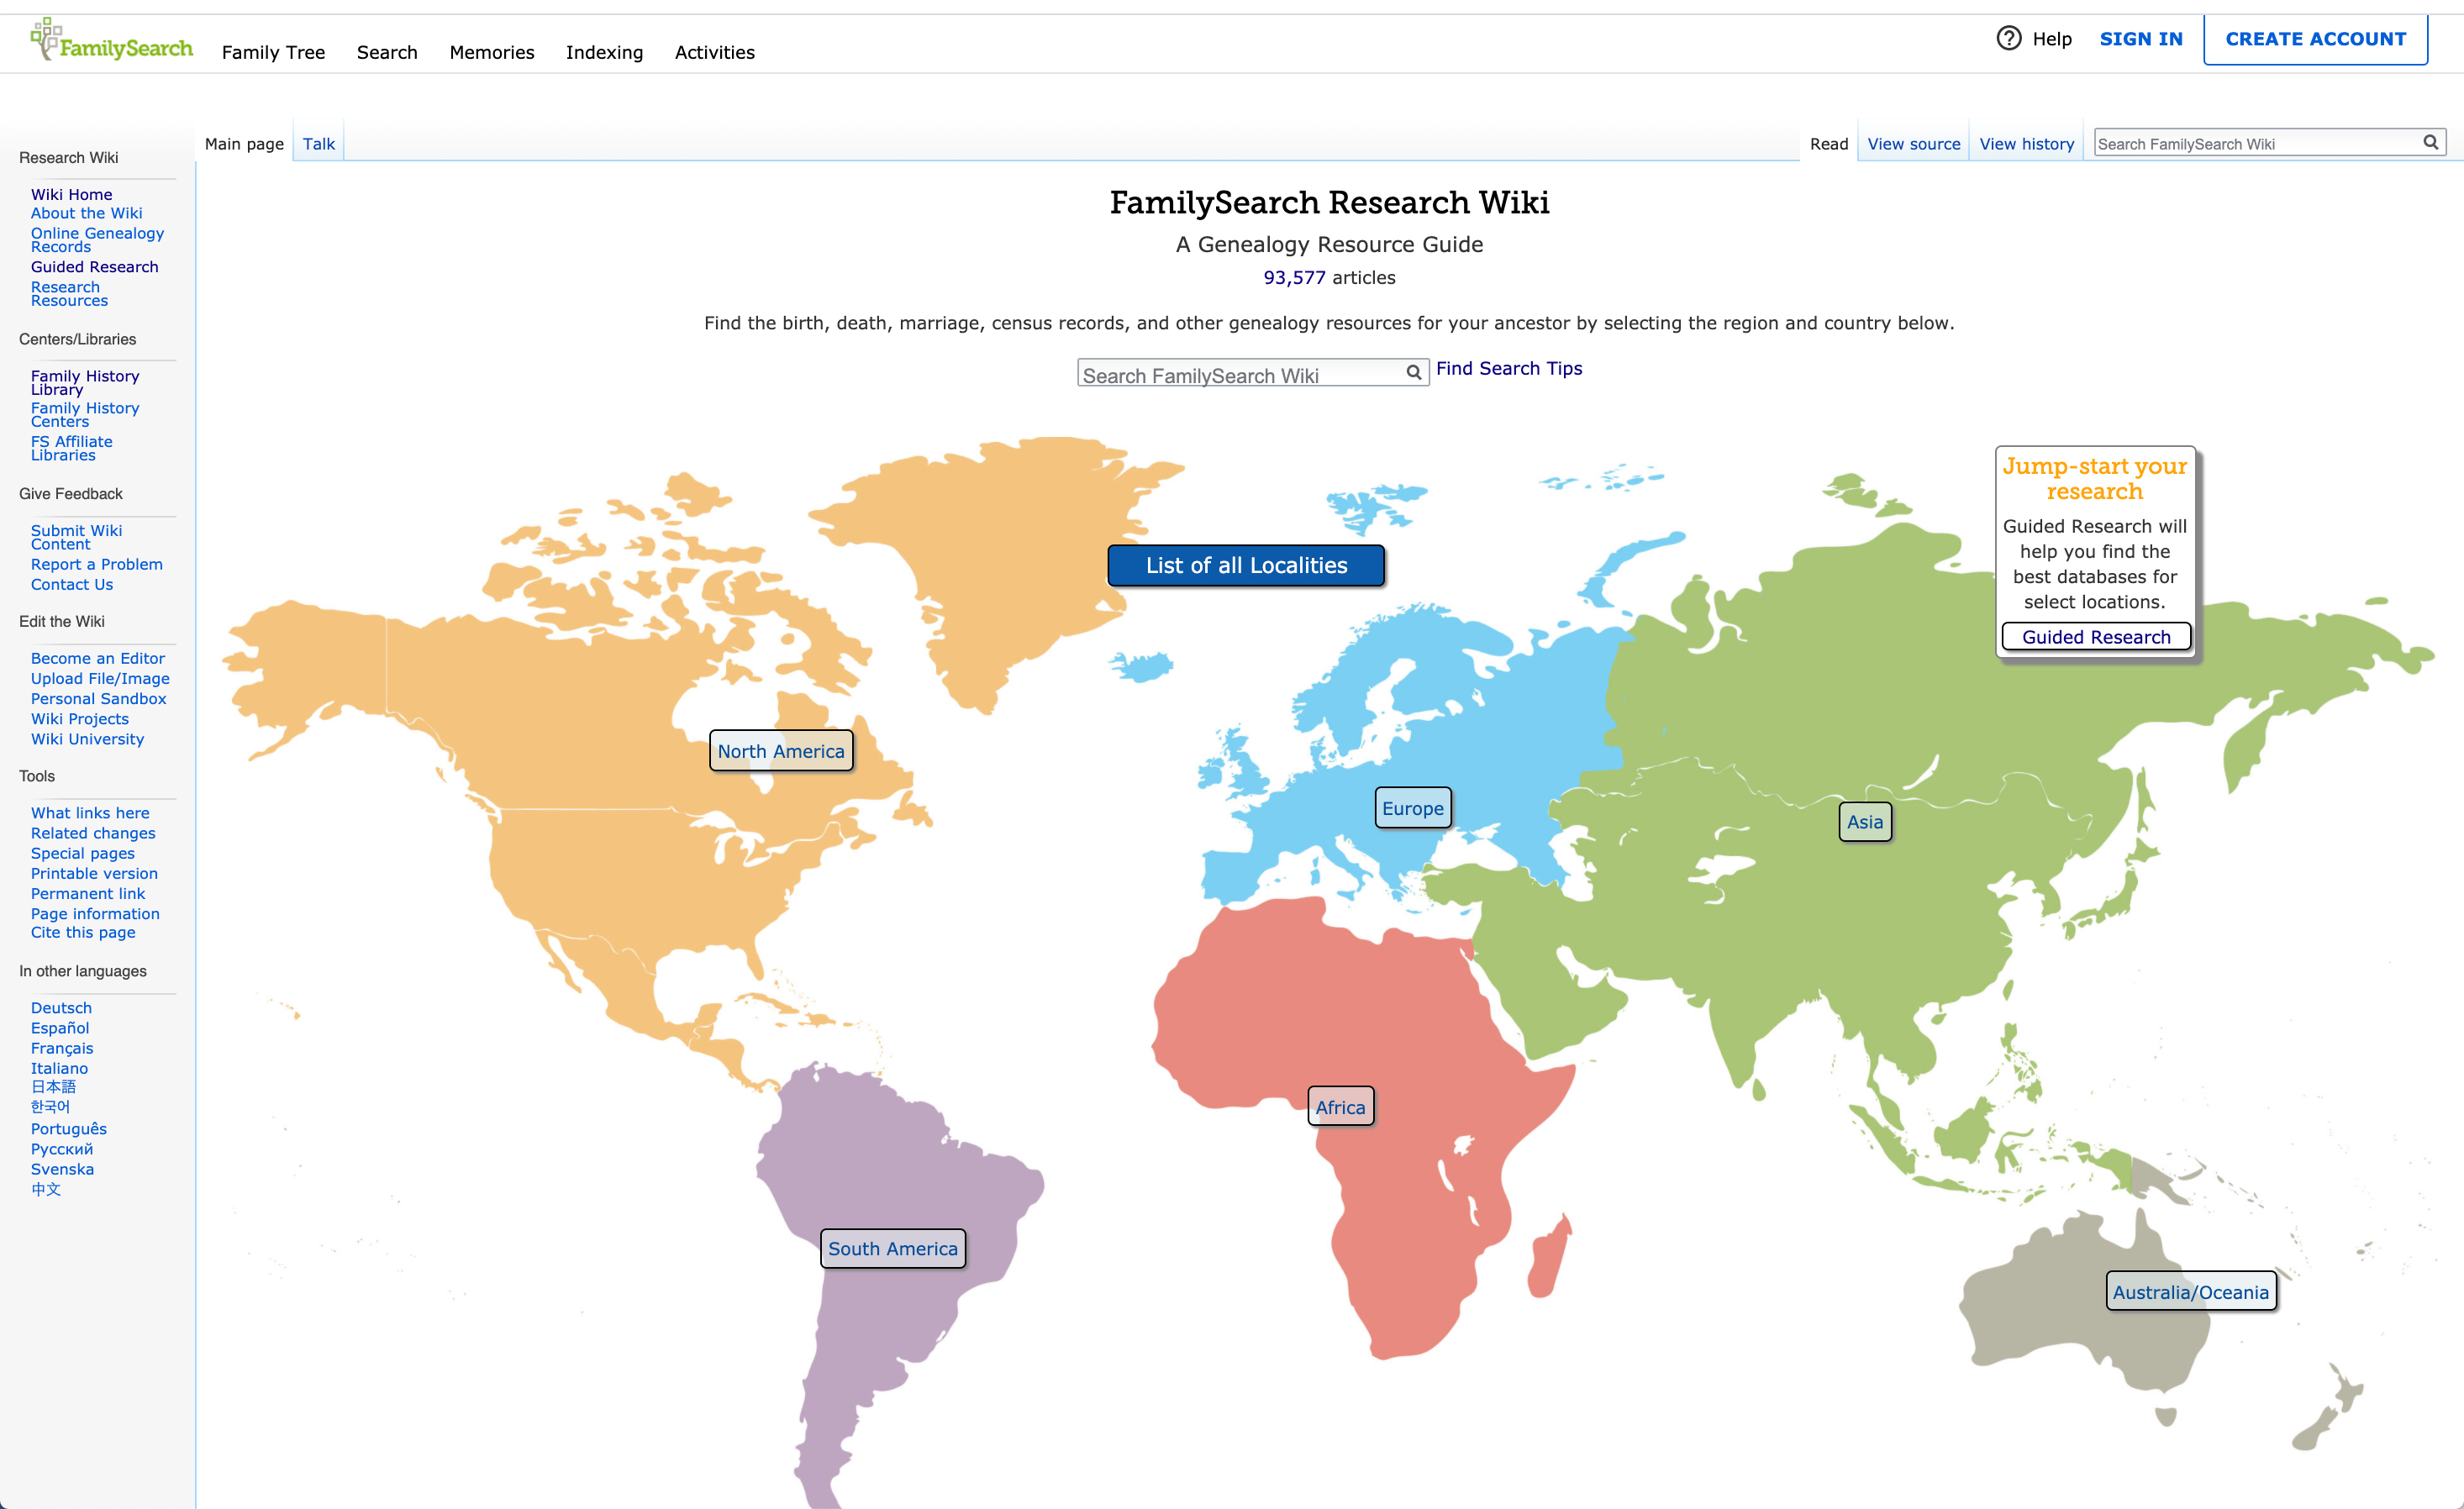Open the Find Search Tips link

[1508, 368]
